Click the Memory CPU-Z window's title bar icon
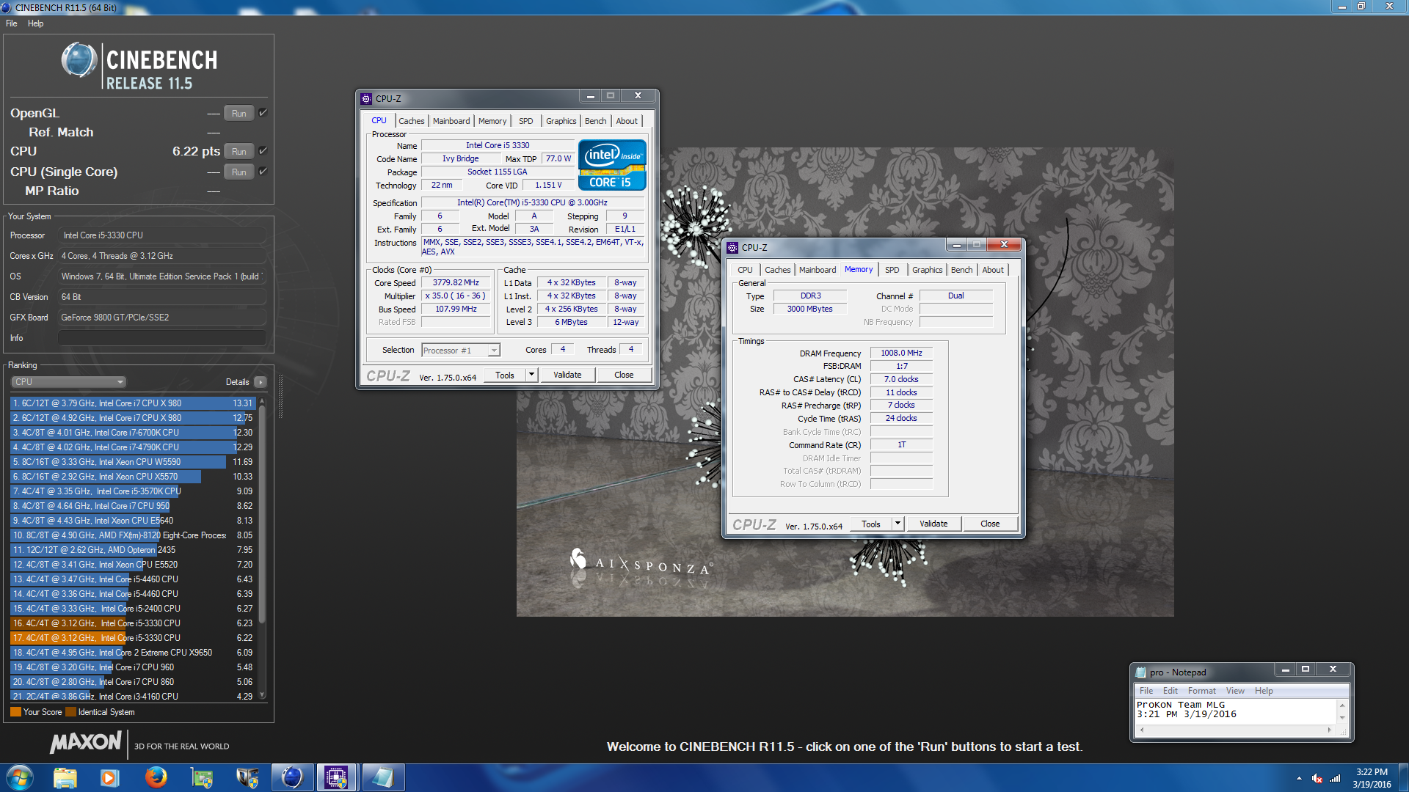 click(x=732, y=247)
